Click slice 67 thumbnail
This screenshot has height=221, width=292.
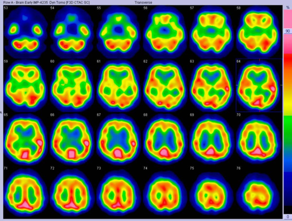117,139
